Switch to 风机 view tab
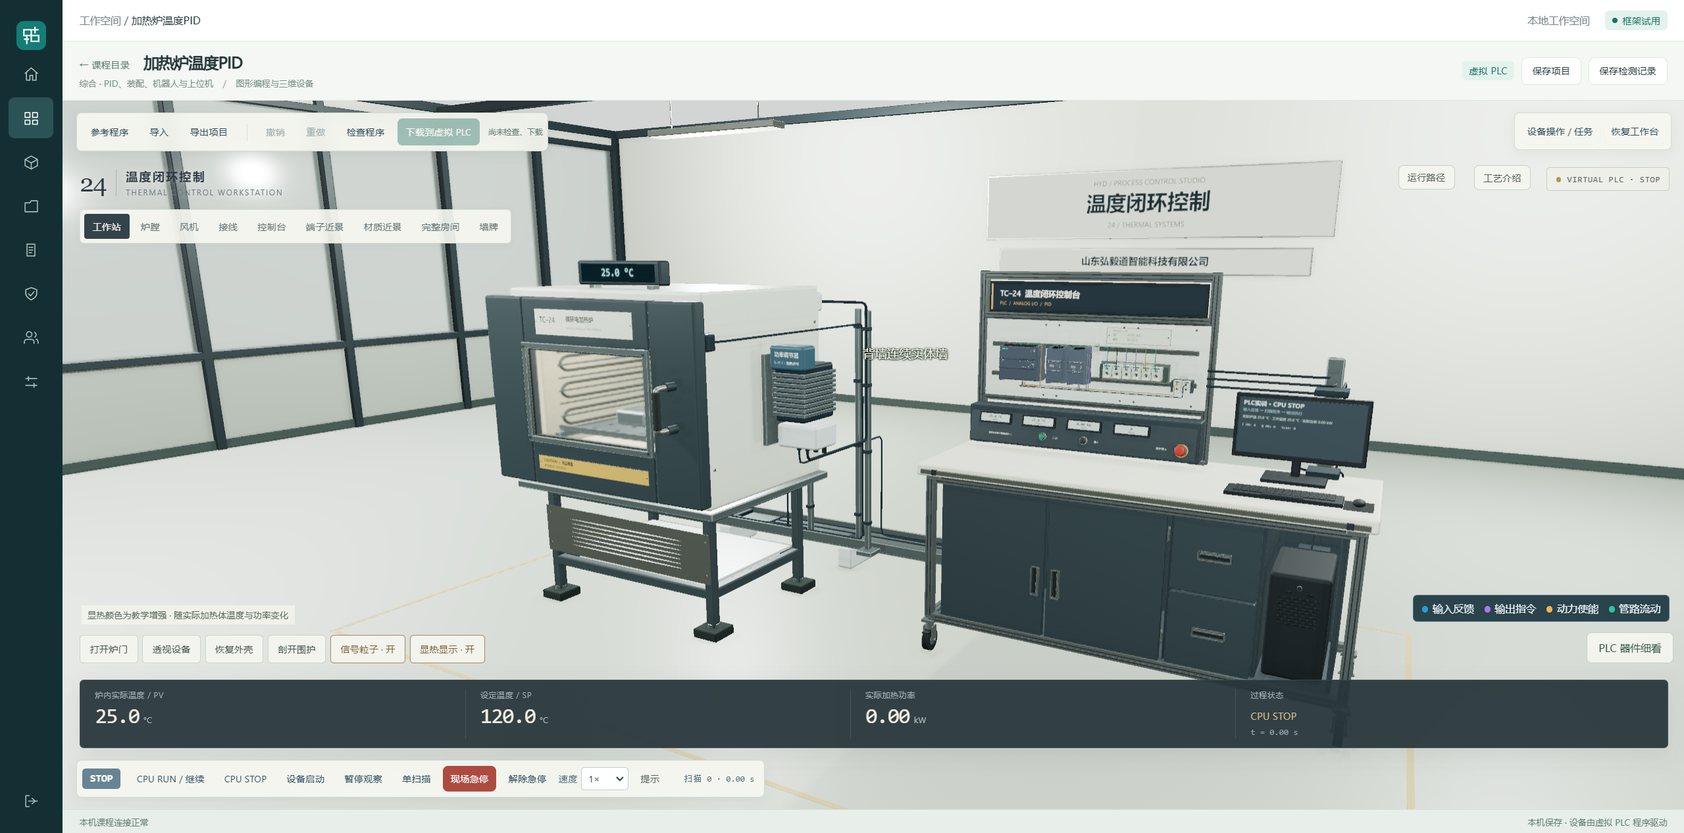The height and width of the screenshot is (833, 1684). 189,227
